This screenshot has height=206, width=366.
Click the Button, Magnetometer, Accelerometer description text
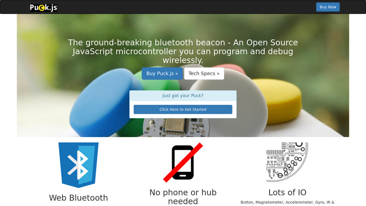(287, 202)
